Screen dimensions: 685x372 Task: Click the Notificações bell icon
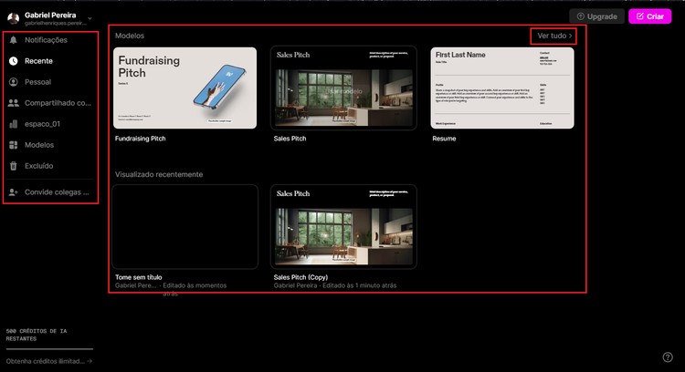14,40
